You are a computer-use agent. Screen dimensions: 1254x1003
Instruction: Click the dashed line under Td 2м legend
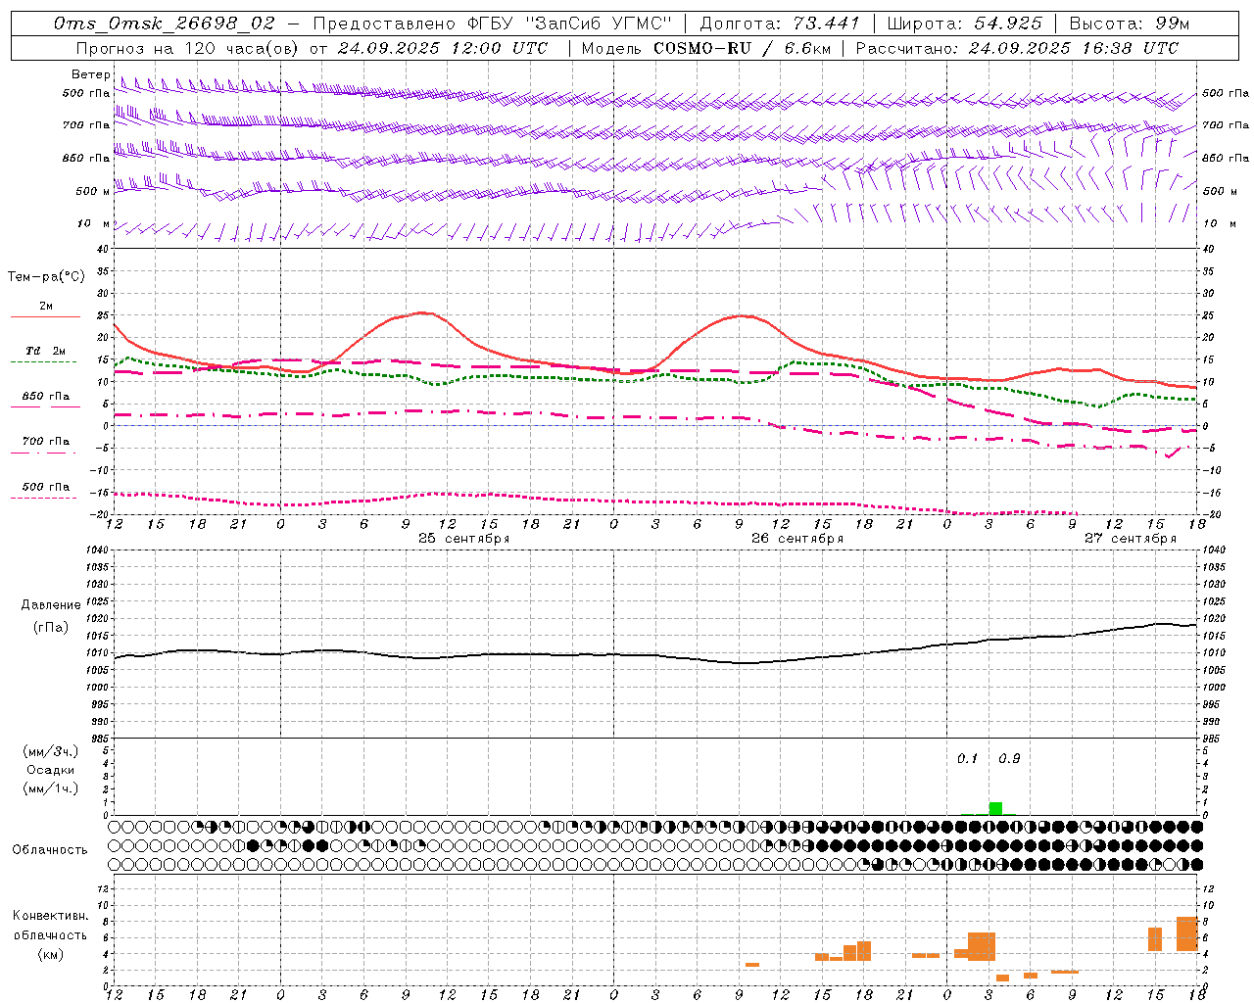(44, 362)
